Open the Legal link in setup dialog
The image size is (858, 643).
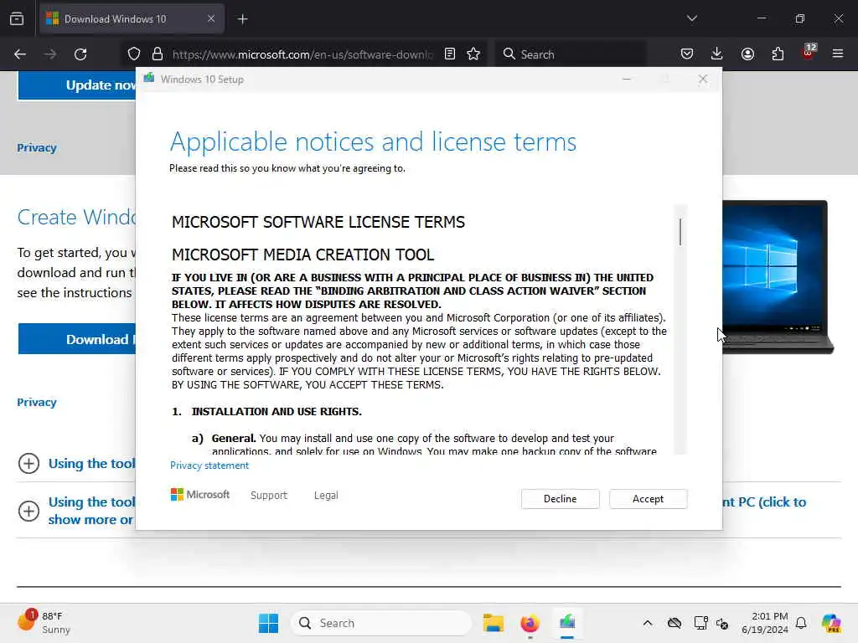326,496
